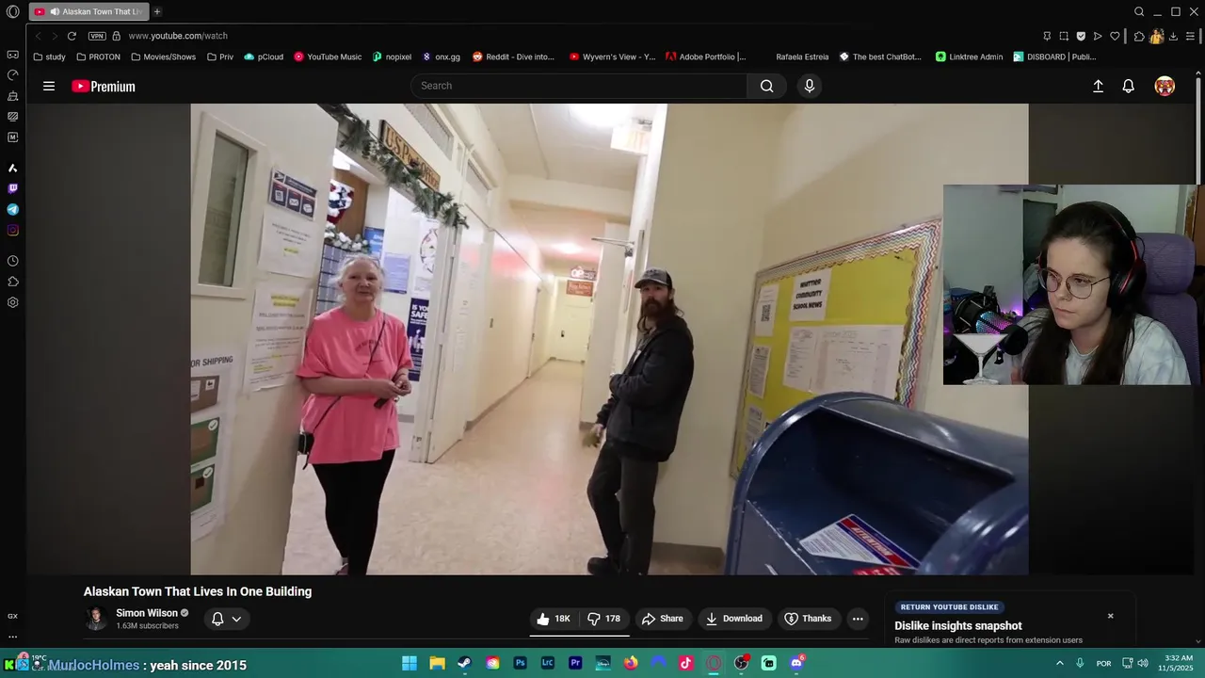Open Simon Wilson channel avatar
Image resolution: width=1205 pixels, height=678 pixels.
[96, 619]
